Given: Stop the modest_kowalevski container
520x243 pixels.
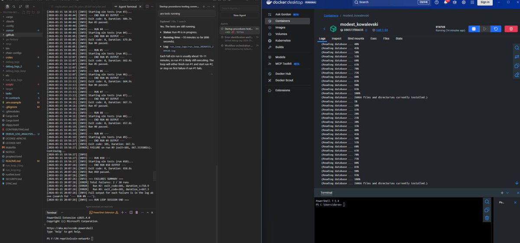Looking at the screenshot, I should pos(474,29).
